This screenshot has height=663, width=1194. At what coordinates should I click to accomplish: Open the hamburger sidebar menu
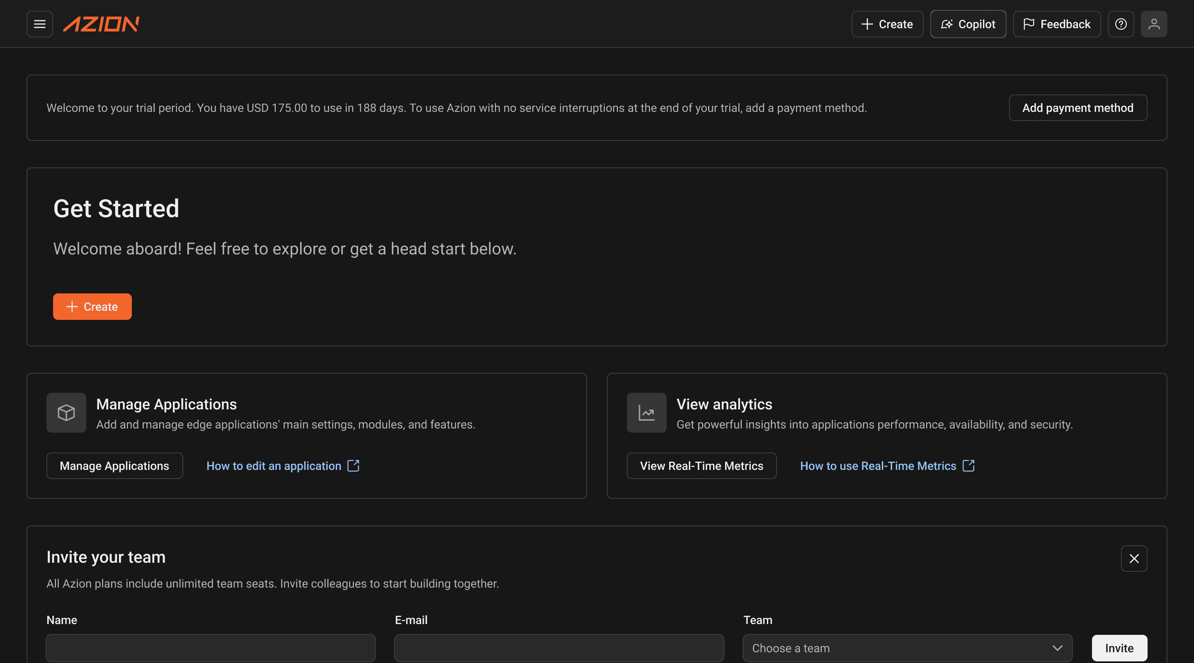pyautogui.click(x=39, y=24)
